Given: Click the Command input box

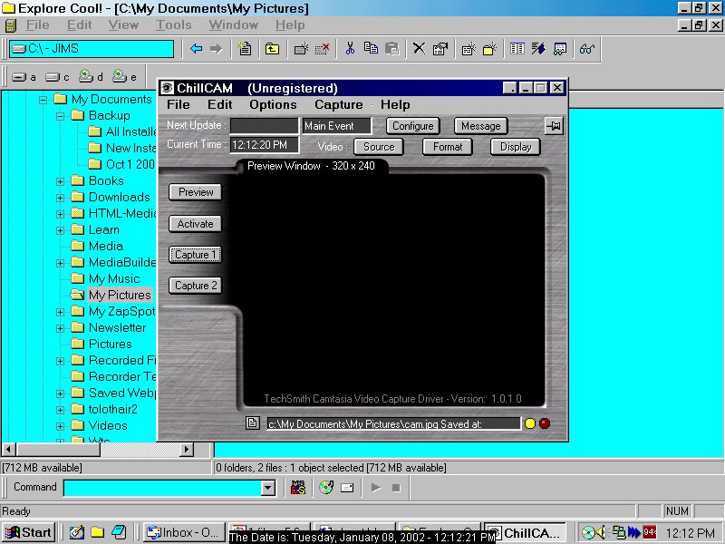Looking at the screenshot, I should (163, 488).
